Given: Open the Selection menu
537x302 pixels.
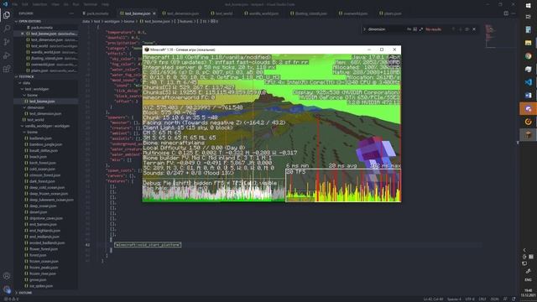Looking at the screenshot, I should coord(39,4).
